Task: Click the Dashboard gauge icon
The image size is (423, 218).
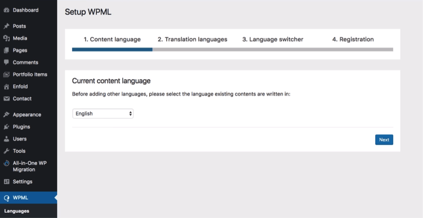Action: (7, 10)
